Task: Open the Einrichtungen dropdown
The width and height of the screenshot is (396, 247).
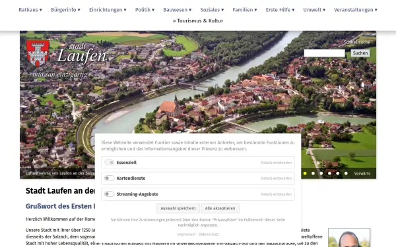Action: (x=108, y=10)
